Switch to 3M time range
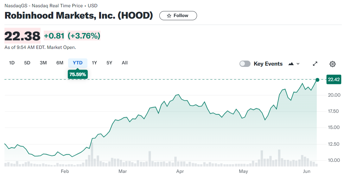Screen dimensions: 344x177 tap(43, 63)
